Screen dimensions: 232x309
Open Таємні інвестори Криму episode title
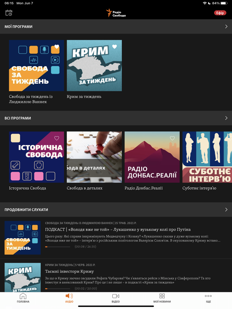(69, 271)
